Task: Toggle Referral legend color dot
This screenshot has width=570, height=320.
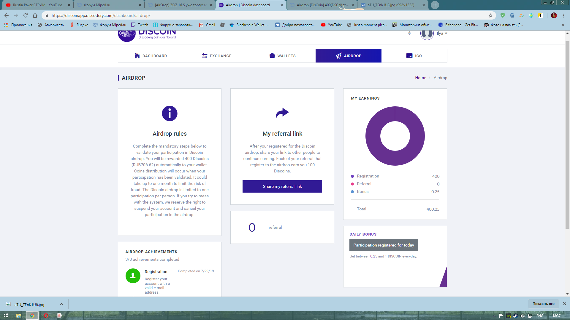Action: [352, 184]
